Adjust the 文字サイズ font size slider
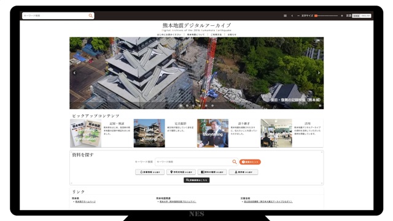 326,15
